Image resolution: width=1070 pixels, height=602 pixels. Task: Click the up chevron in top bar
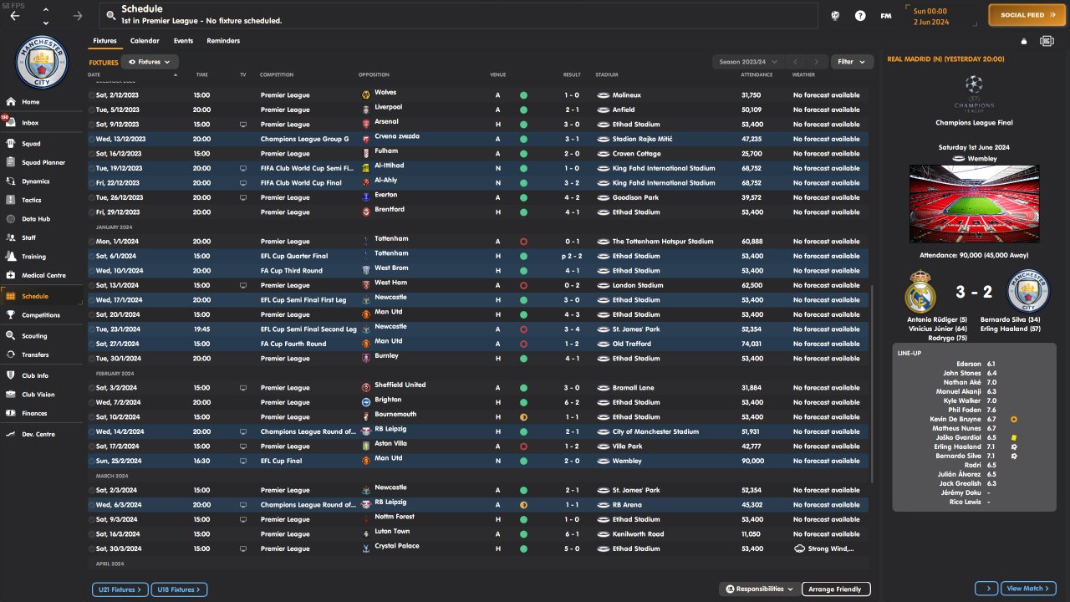tap(45, 10)
